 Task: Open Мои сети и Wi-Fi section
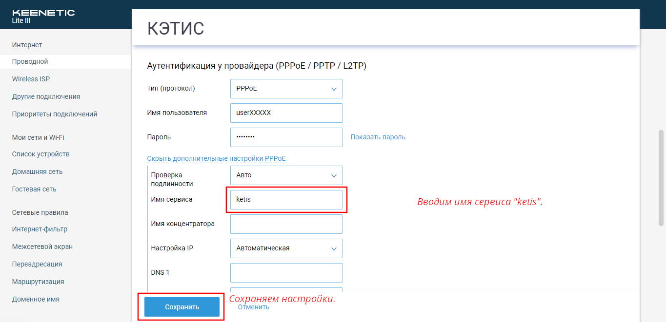coord(38,137)
